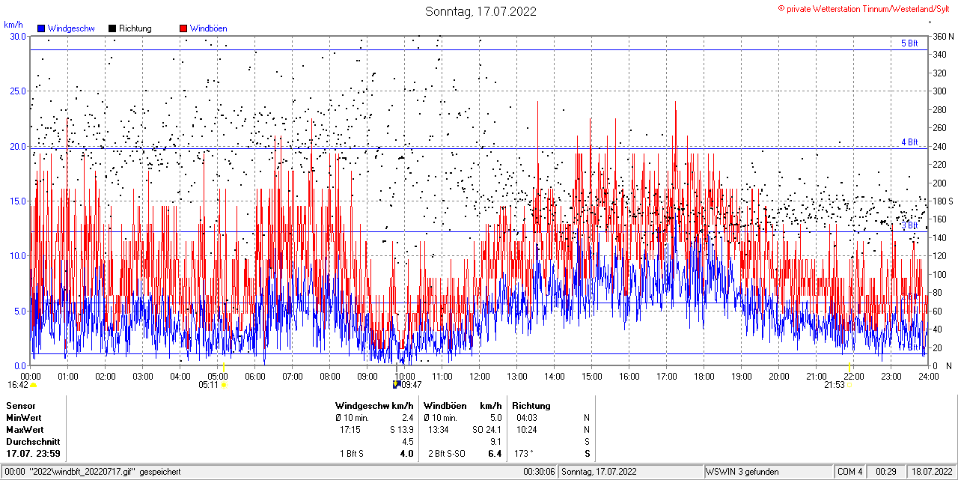
Task: Click the chart title Sonntag, 17.07.2022
Action: click(x=480, y=11)
